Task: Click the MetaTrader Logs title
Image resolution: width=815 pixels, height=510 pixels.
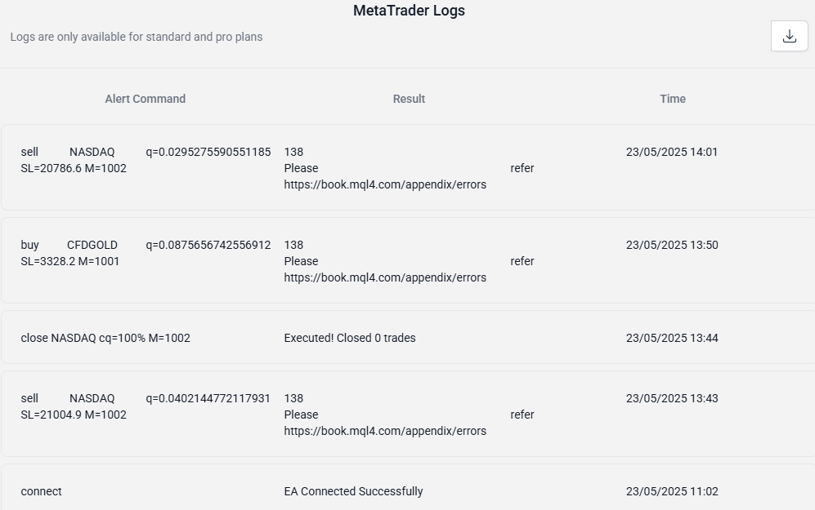Action: pyautogui.click(x=409, y=11)
